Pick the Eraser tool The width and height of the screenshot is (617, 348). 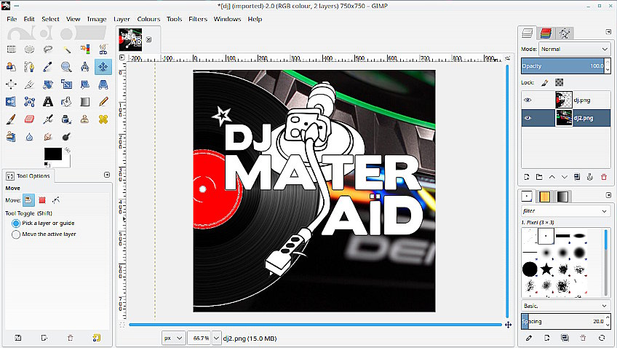coord(30,119)
